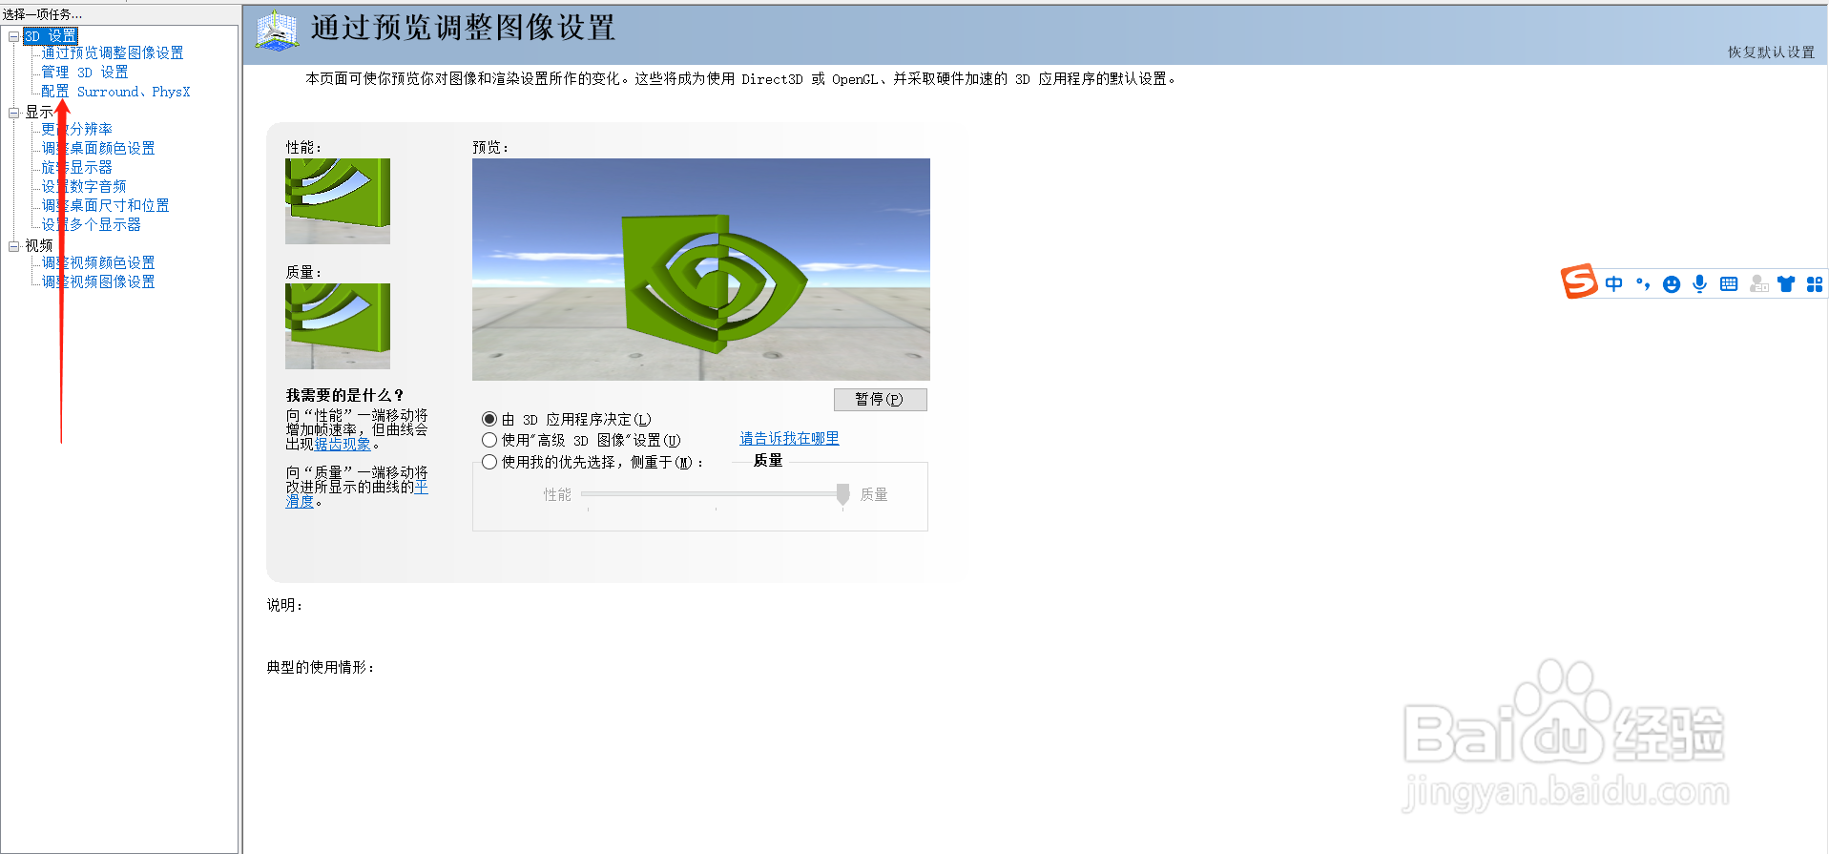Image resolution: width=1829 pixels, height=854 pixels.
Task: Click the large 3D preview image
Action: pyautogui.click(x=701, y=269)
